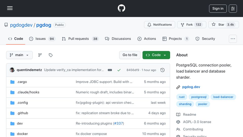Star the pgdog repository

[224, 25]
